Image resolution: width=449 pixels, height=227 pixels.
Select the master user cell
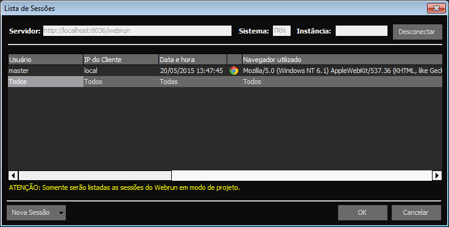(x=46, y=71)
